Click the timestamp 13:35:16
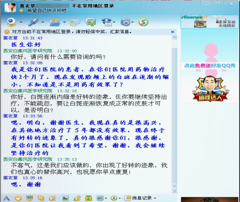The height and width of the screenshot is (202, 240). coord(33,178)
